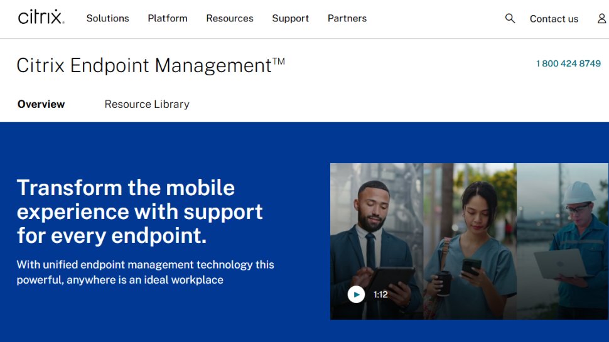The height and width of the screenshot is (342, 609).
Task: Click the 1:12 video duration label
Action: [x=380, y=295]
